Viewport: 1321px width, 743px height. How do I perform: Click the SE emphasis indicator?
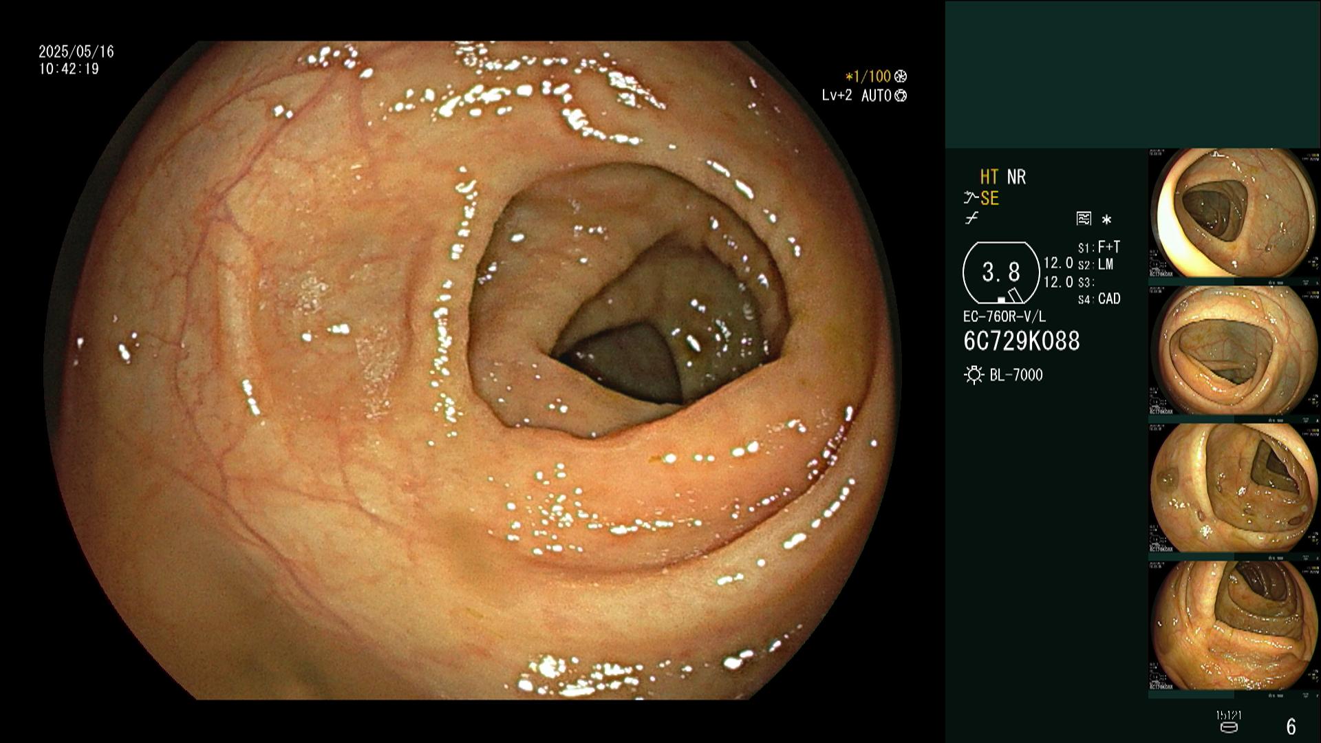tap(989, 198)
